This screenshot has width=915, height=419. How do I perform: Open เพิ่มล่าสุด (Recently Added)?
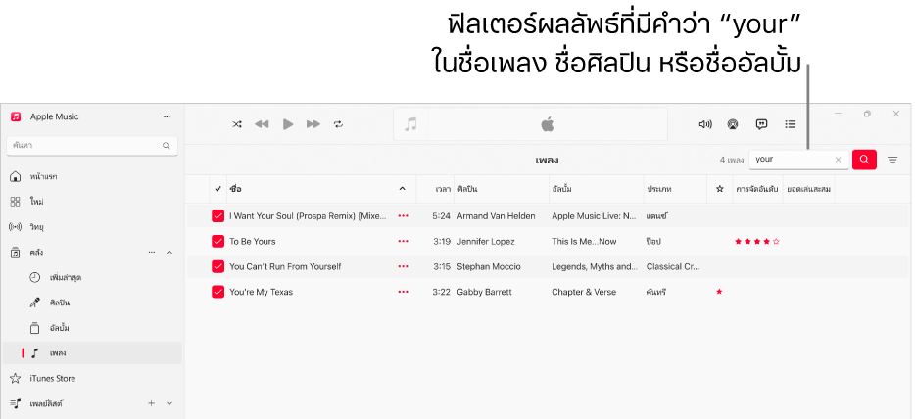pos(92,277)
